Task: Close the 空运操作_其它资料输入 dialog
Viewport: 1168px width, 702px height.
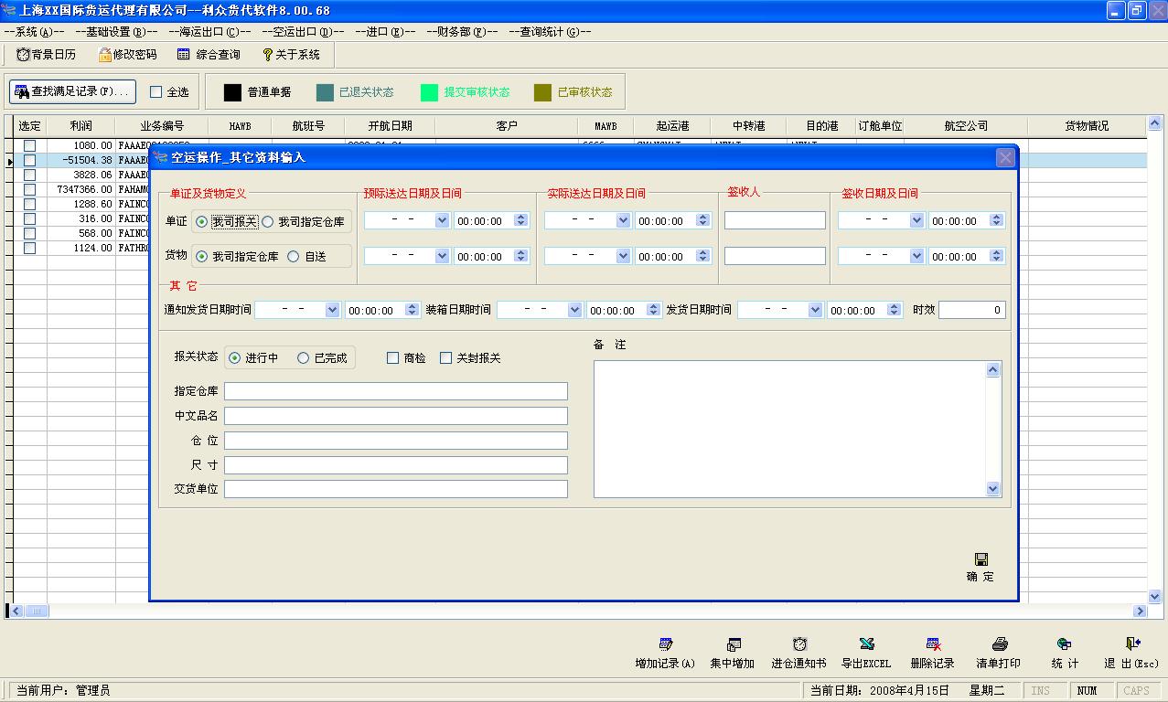Action: coord(1005,157)
